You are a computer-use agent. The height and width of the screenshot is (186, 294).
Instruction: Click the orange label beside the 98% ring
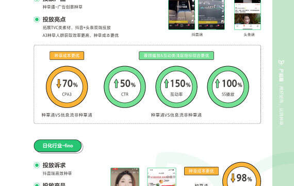pyautogui.click(x=201, y=171)
